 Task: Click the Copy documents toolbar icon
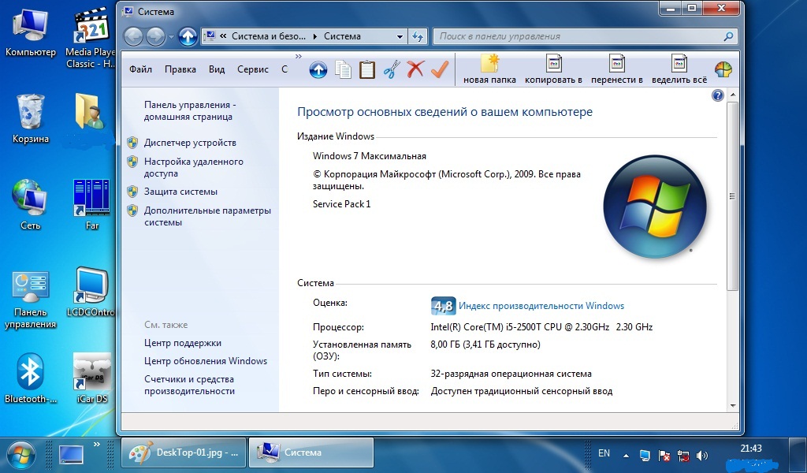(x=343, y=69)
